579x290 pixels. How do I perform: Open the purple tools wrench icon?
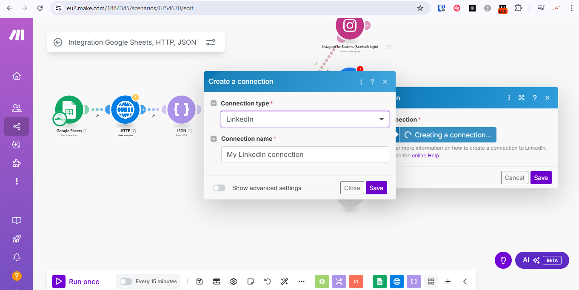(339, 281)
